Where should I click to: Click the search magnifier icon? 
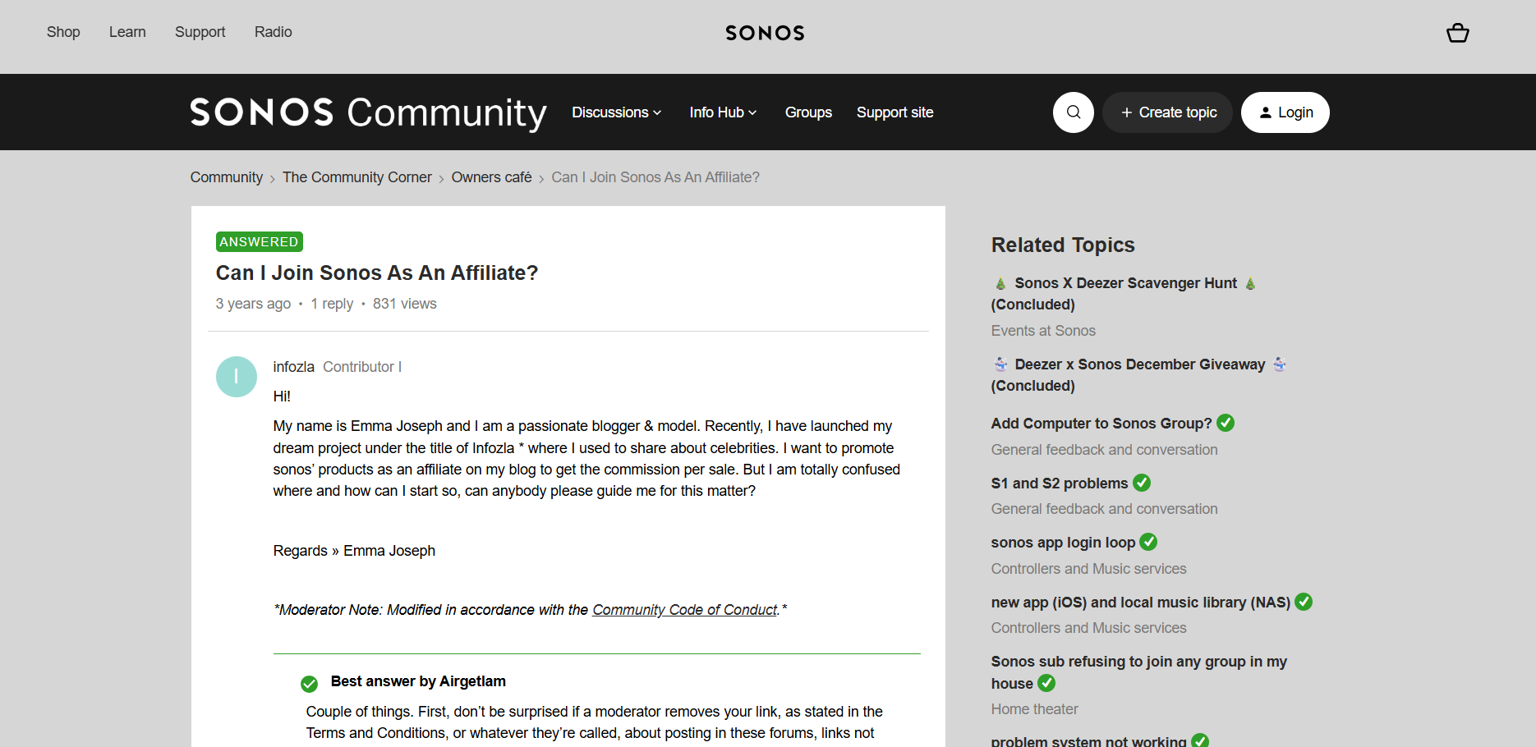pyautogui.click(x=1073, y=112)
